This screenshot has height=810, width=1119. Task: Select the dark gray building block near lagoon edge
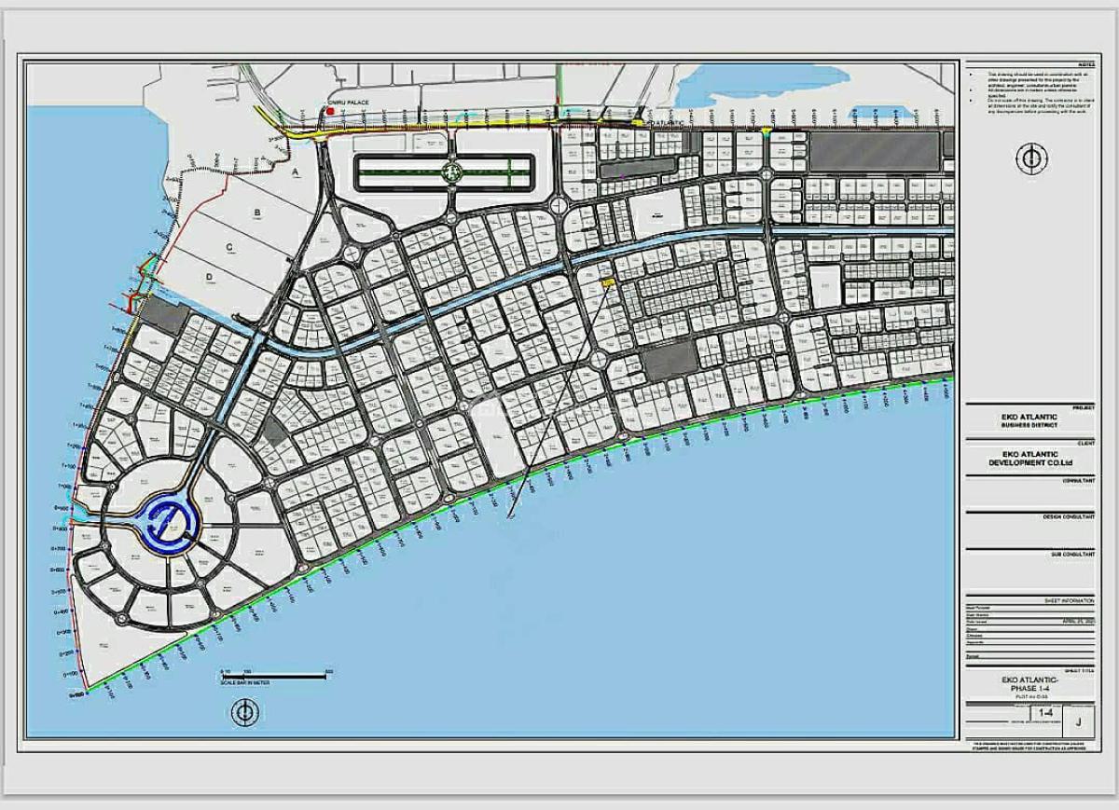click(166, 314)
